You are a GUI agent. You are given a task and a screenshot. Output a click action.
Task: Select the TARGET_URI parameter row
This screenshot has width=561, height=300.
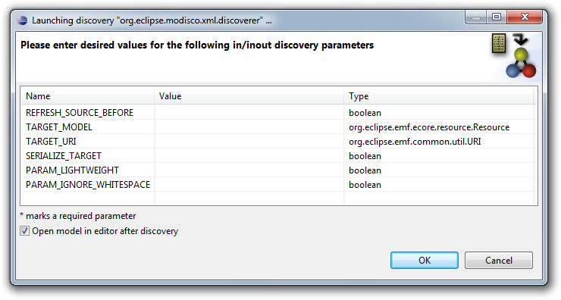click(279, 141)
